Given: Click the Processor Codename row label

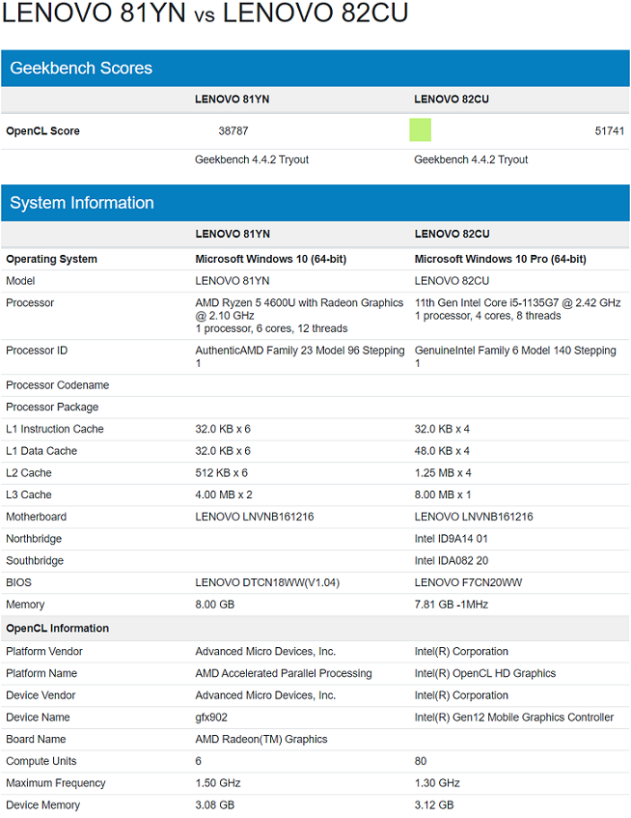Looking at the screenshot, I should 57,385.
